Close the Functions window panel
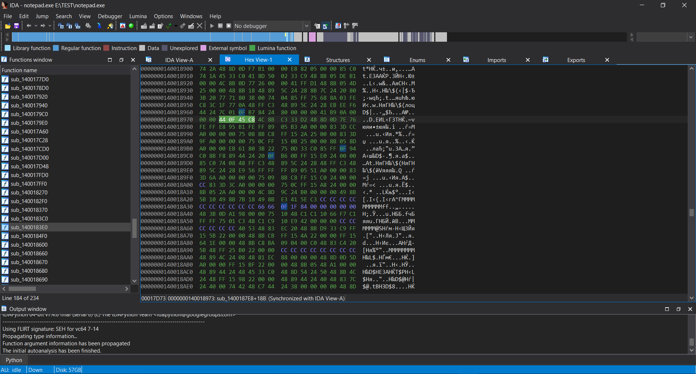 coord(133,60)
